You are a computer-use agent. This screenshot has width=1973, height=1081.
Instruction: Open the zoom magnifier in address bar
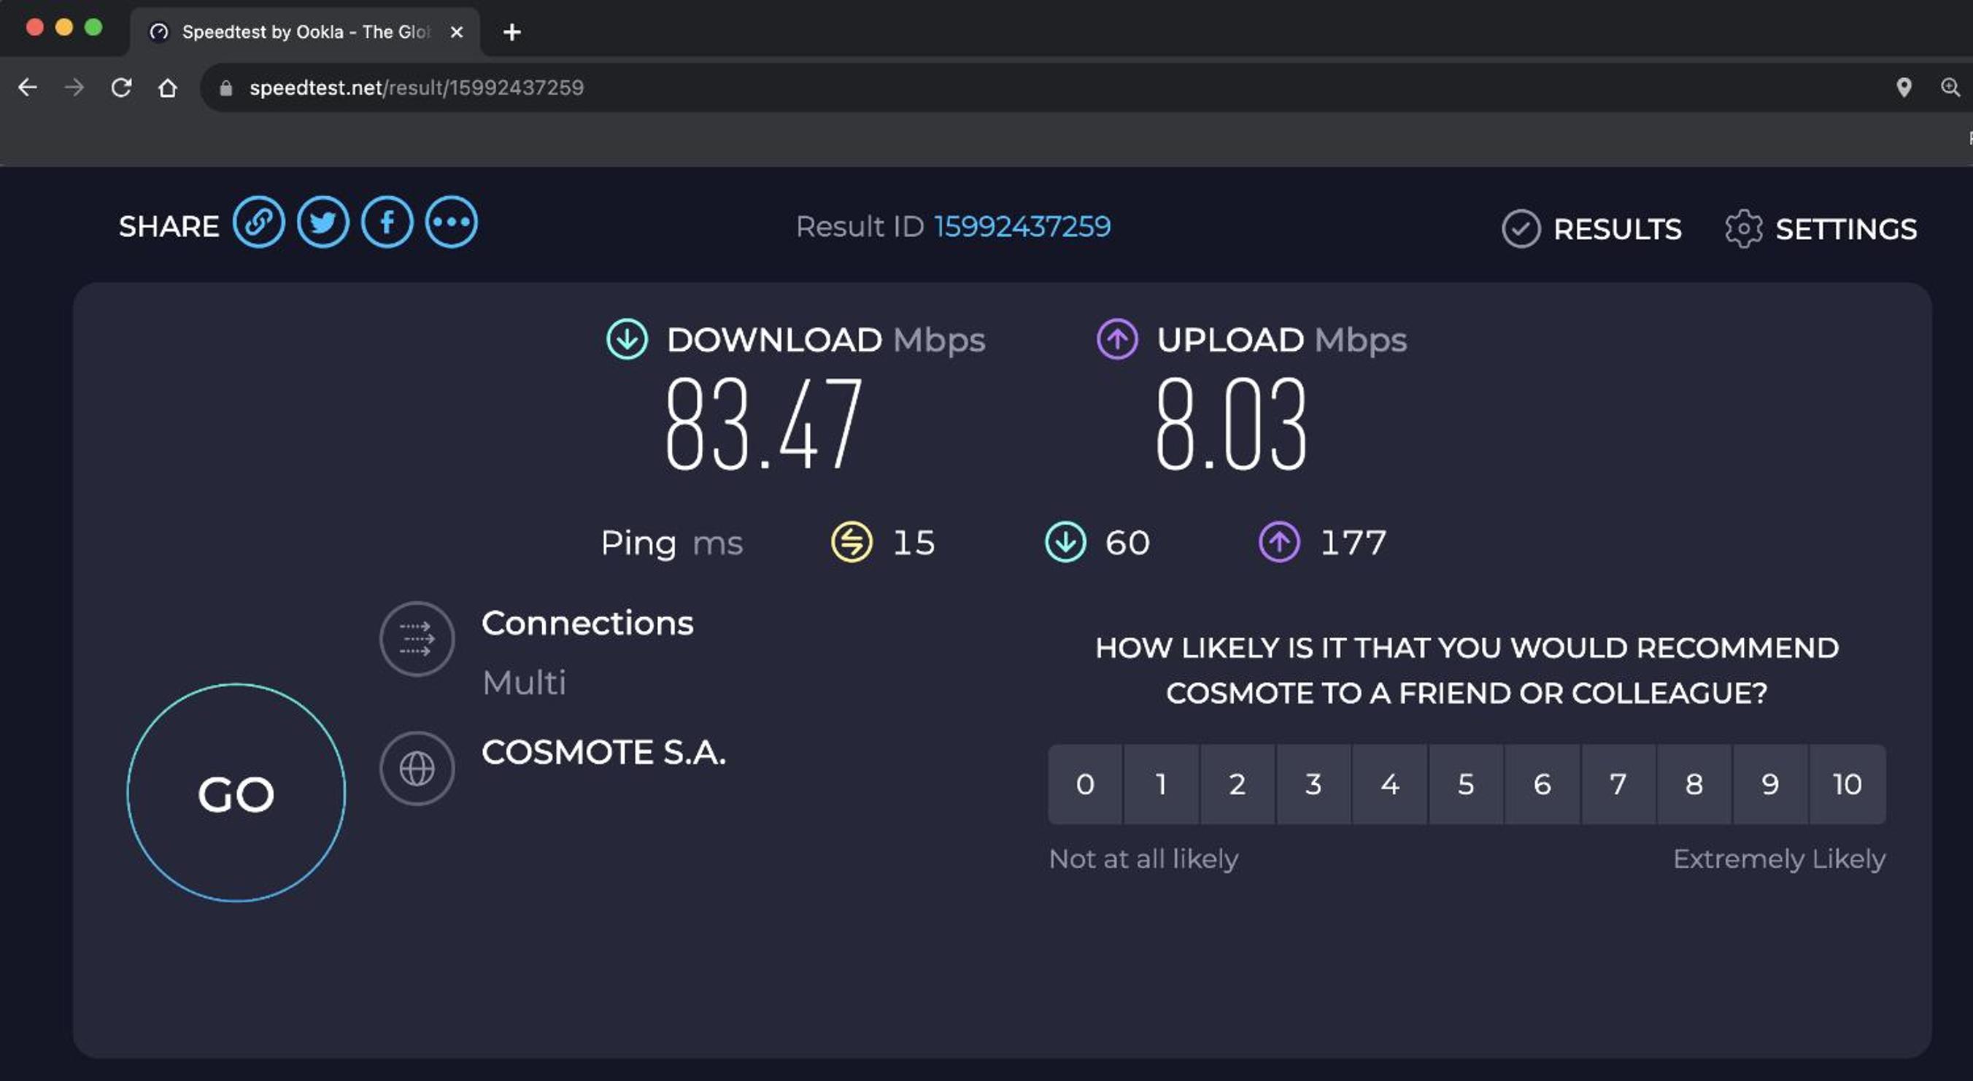(x=1950, y=88)
